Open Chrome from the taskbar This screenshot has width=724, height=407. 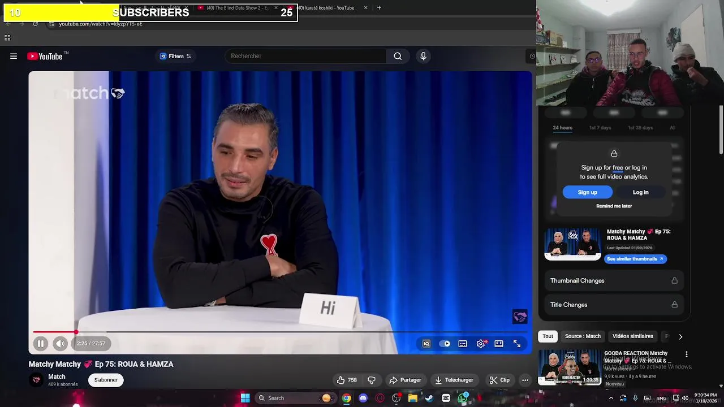[346, 398]
